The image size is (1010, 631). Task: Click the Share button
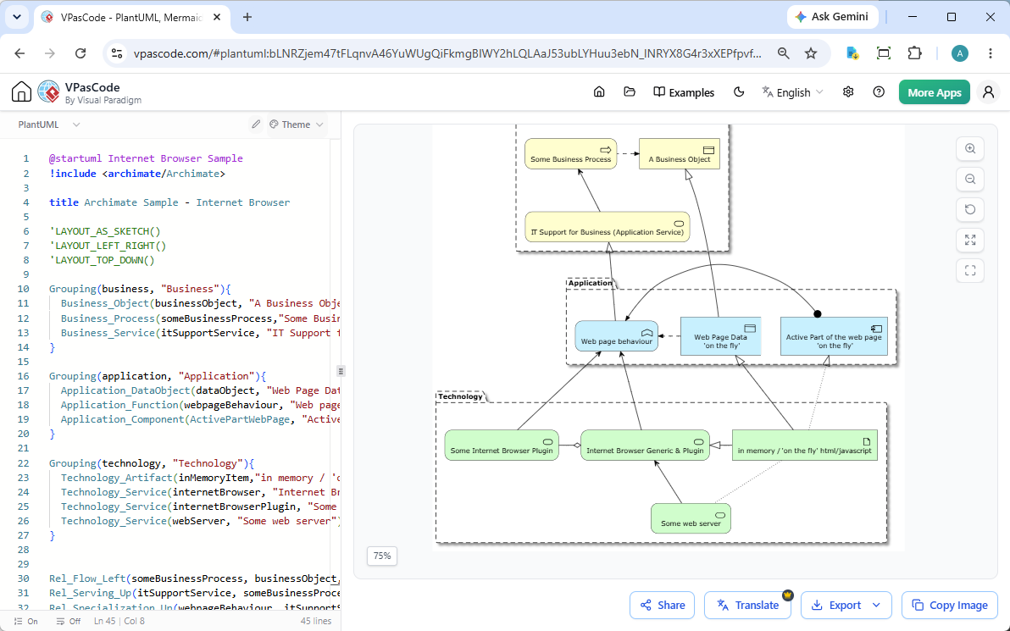point(662,605)
